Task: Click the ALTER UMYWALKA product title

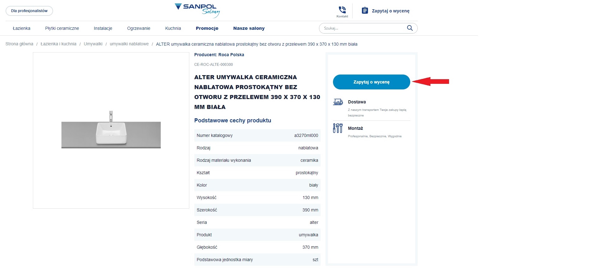Action: pyautogui.click(x=257, y=92)
